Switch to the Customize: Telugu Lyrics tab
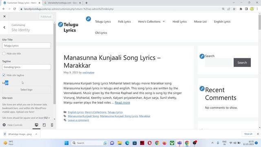 pos(22,3)
